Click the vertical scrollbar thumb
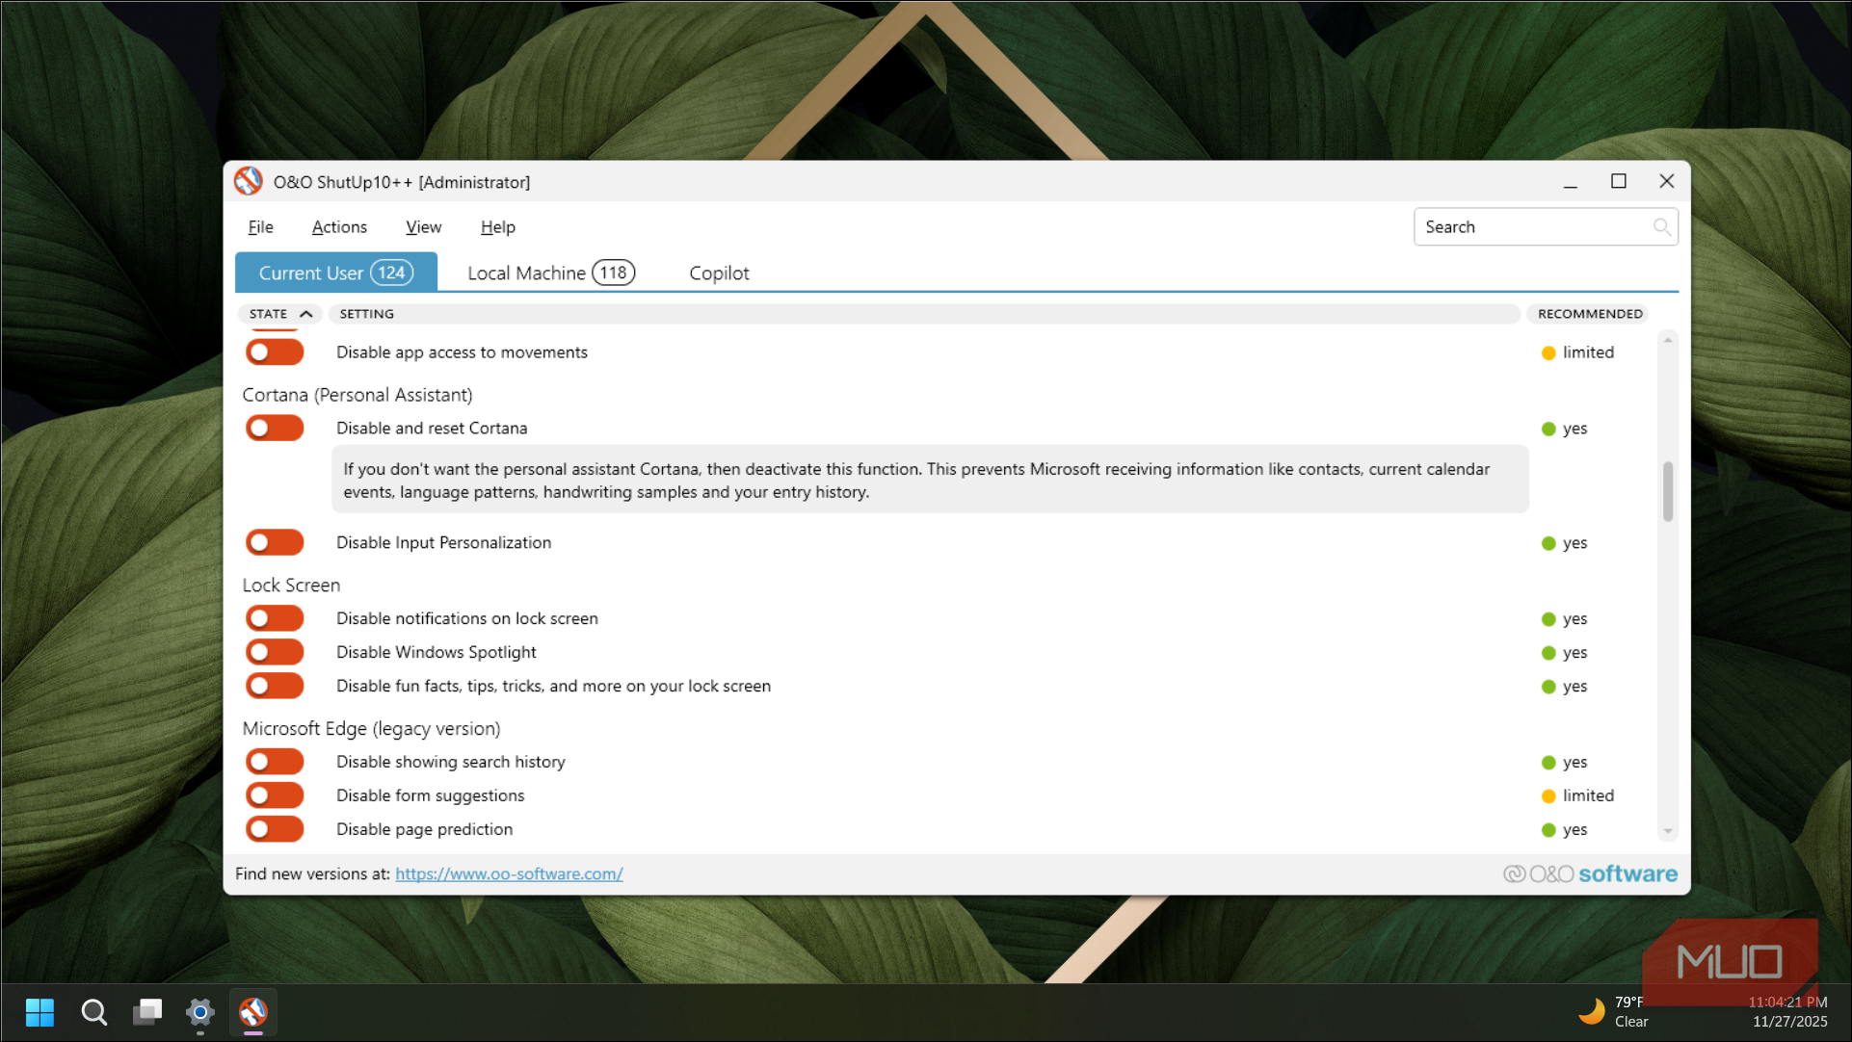Viewport: 1852px width, 1042px height. pyautogui.click(x=1668, y=491)
